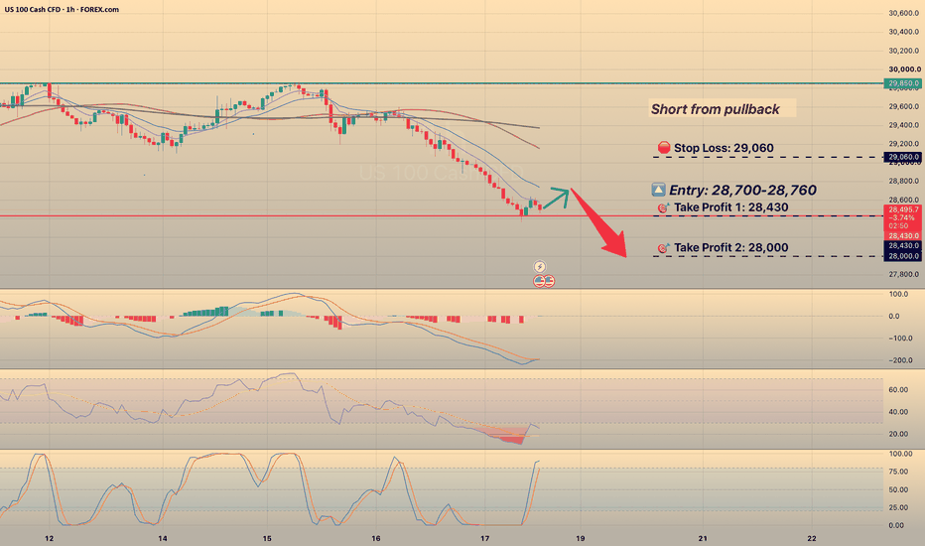This screenshot has width=925, height=546.
Task: Click the 27,800.0 price axis label
Action: tap(904, 274)
